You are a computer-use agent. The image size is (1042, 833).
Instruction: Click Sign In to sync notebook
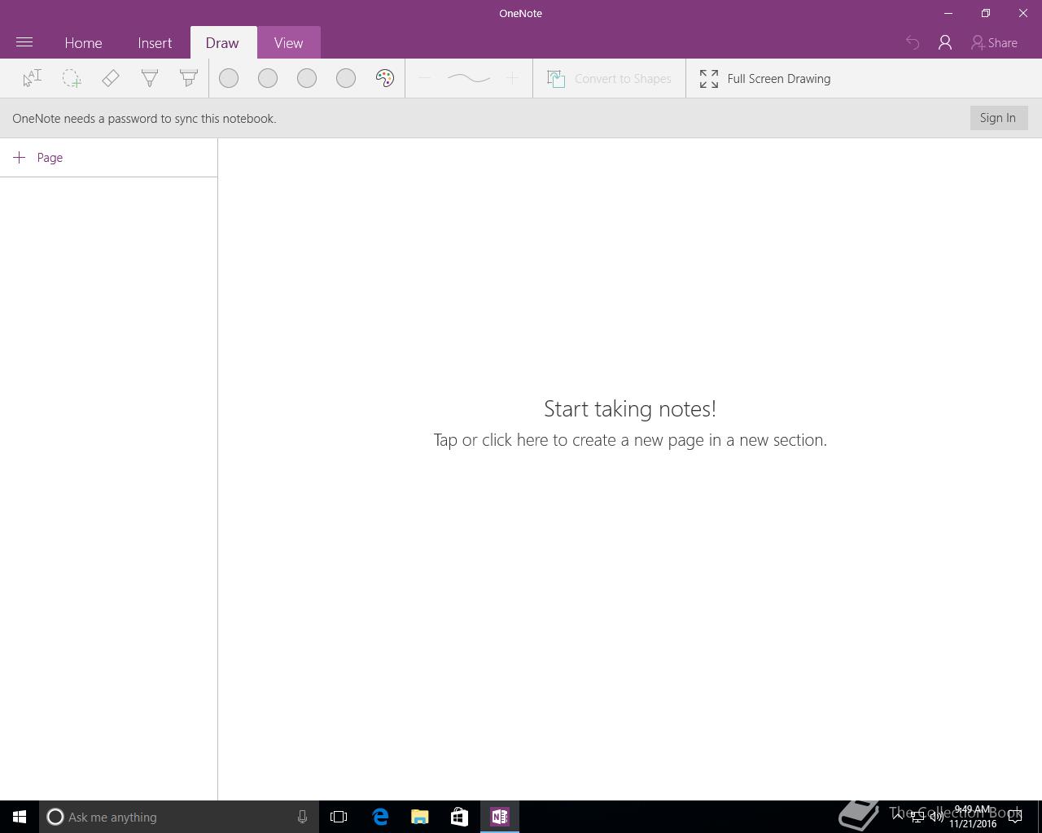[998, 118]
